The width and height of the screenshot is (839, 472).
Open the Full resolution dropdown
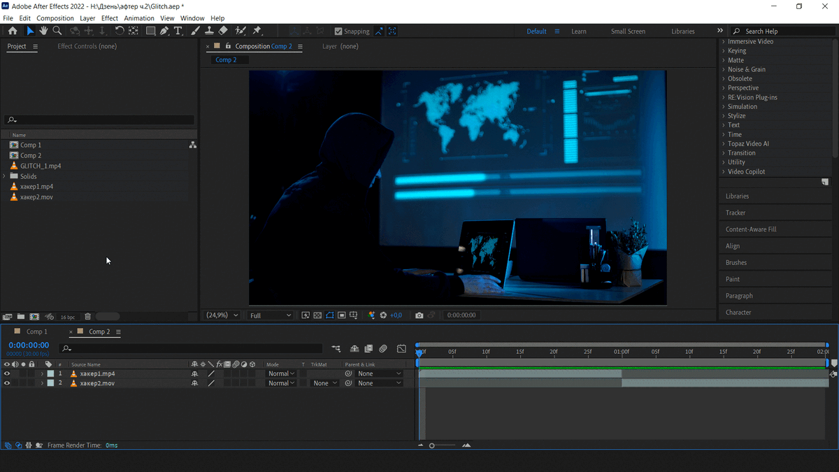click(x=271, y=315)
